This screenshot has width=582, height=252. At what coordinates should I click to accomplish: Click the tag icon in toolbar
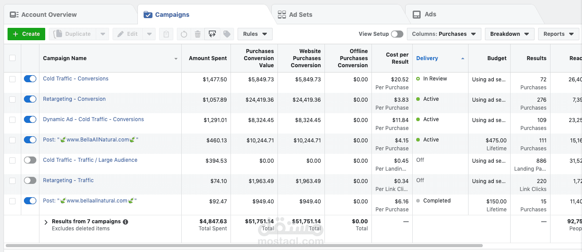coord(227,34)
